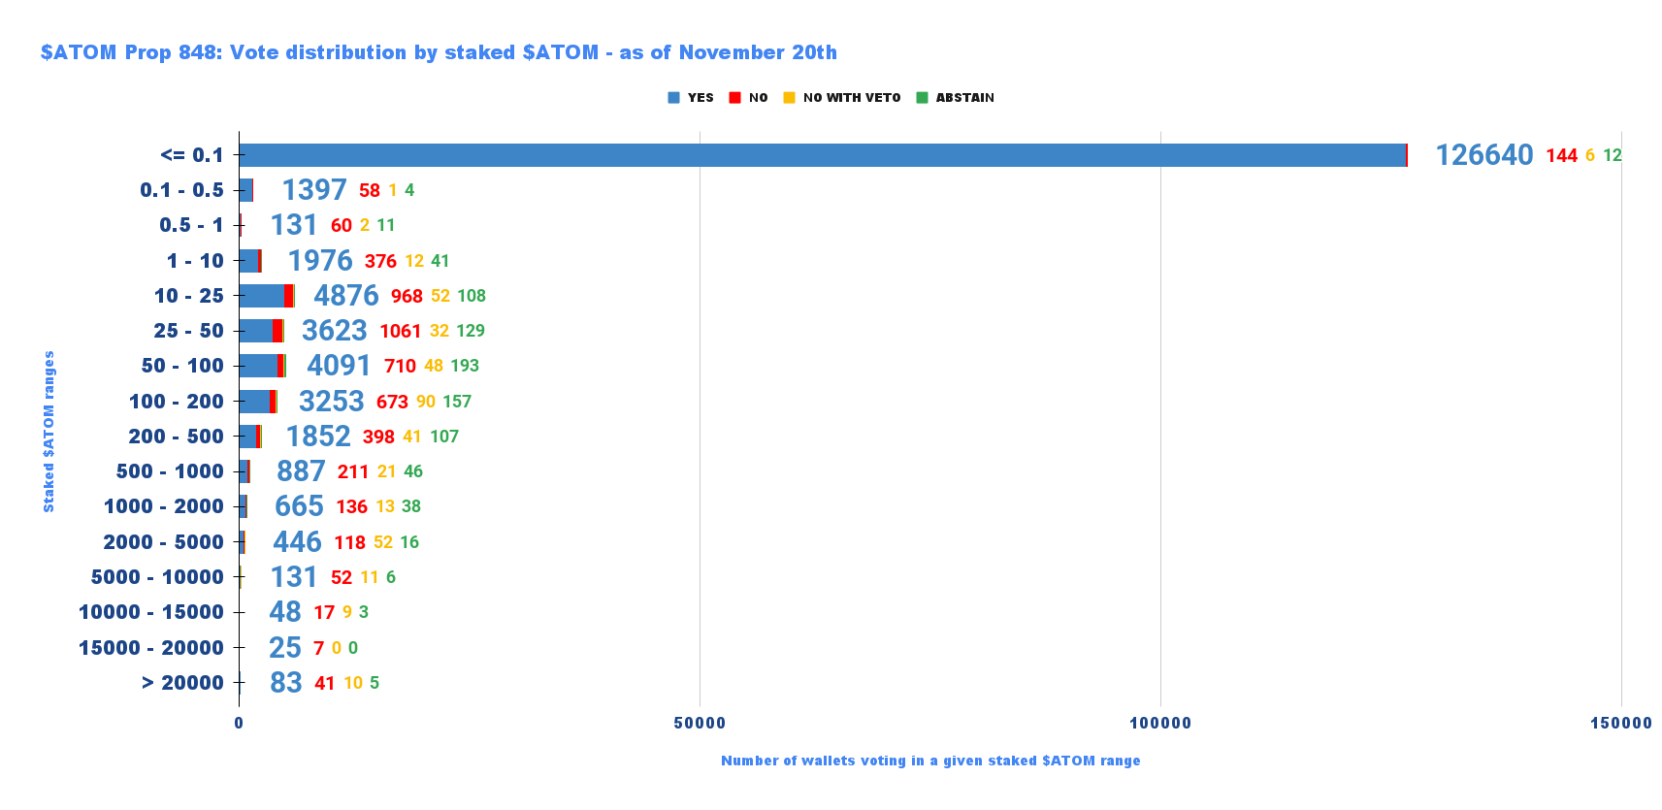Click the red NO segment in the 25 - 50 row
Screen dimensions: 1662x810
pyautogui.click(x=277, y=331)
